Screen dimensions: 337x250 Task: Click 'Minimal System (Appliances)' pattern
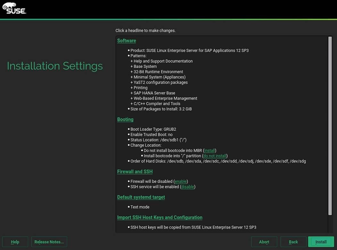coord(158,77)
